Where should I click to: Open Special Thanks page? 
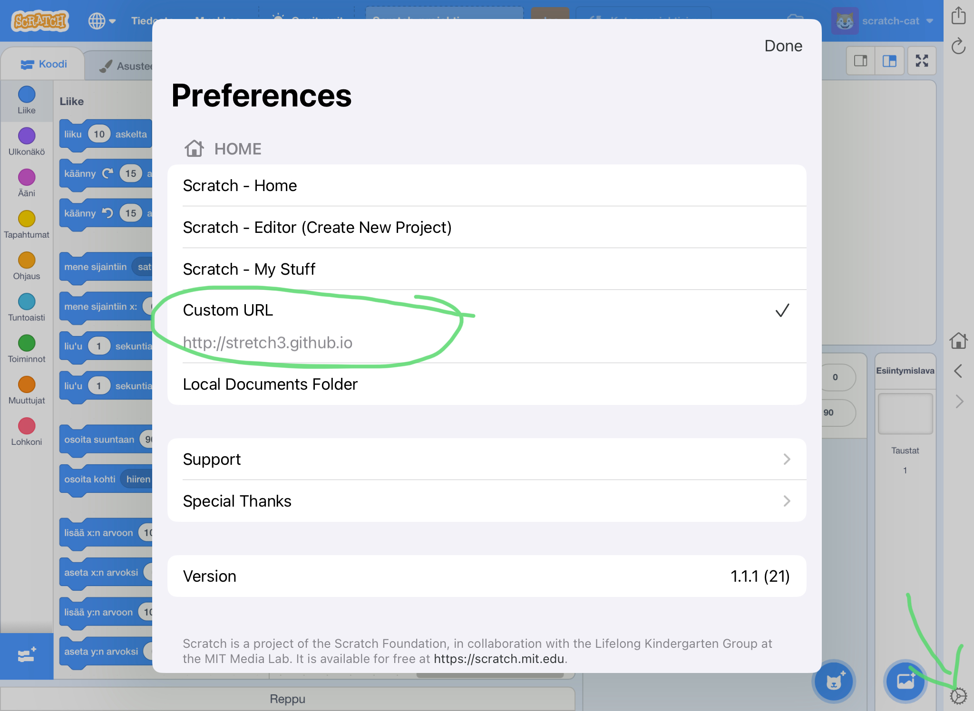click(486, 501)
